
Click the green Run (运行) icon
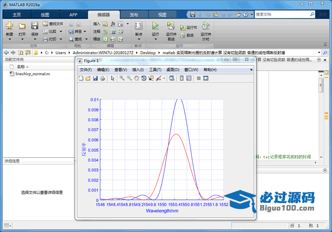(x=156, y=26)
